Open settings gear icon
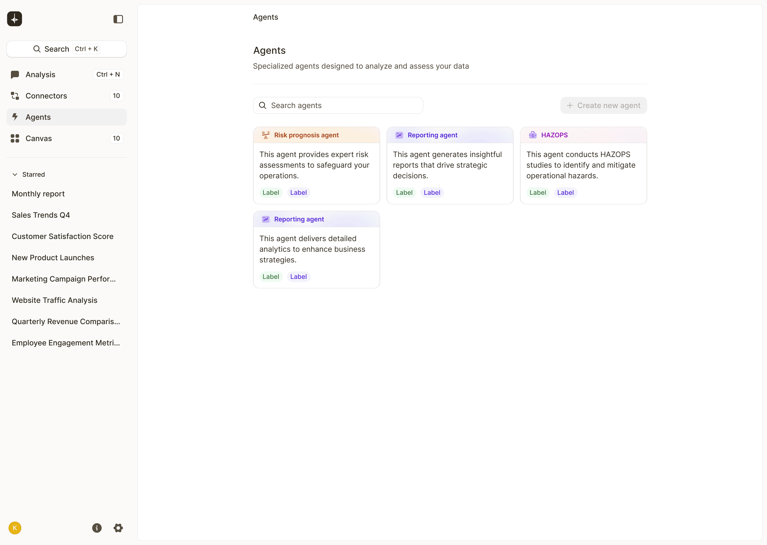Image resolution: width=767 pixels, height=545 pixels. click(x=118, y=528)
